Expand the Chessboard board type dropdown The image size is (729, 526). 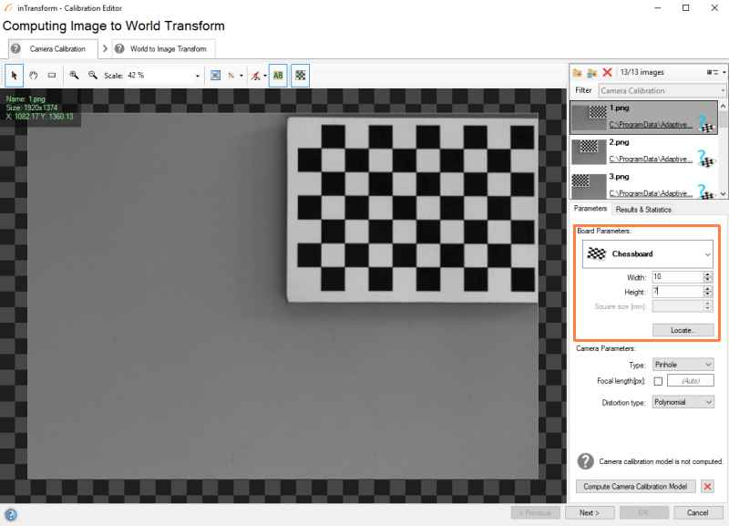[709, 254]
